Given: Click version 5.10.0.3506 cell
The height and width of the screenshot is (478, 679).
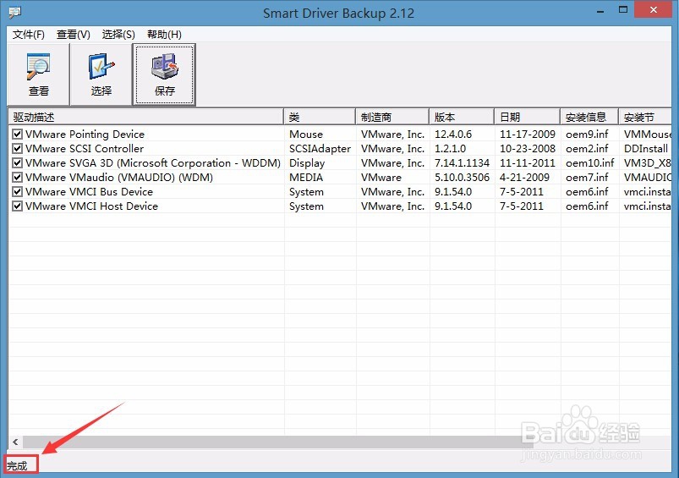Looking at the screenshot, I should pos(462,178).
